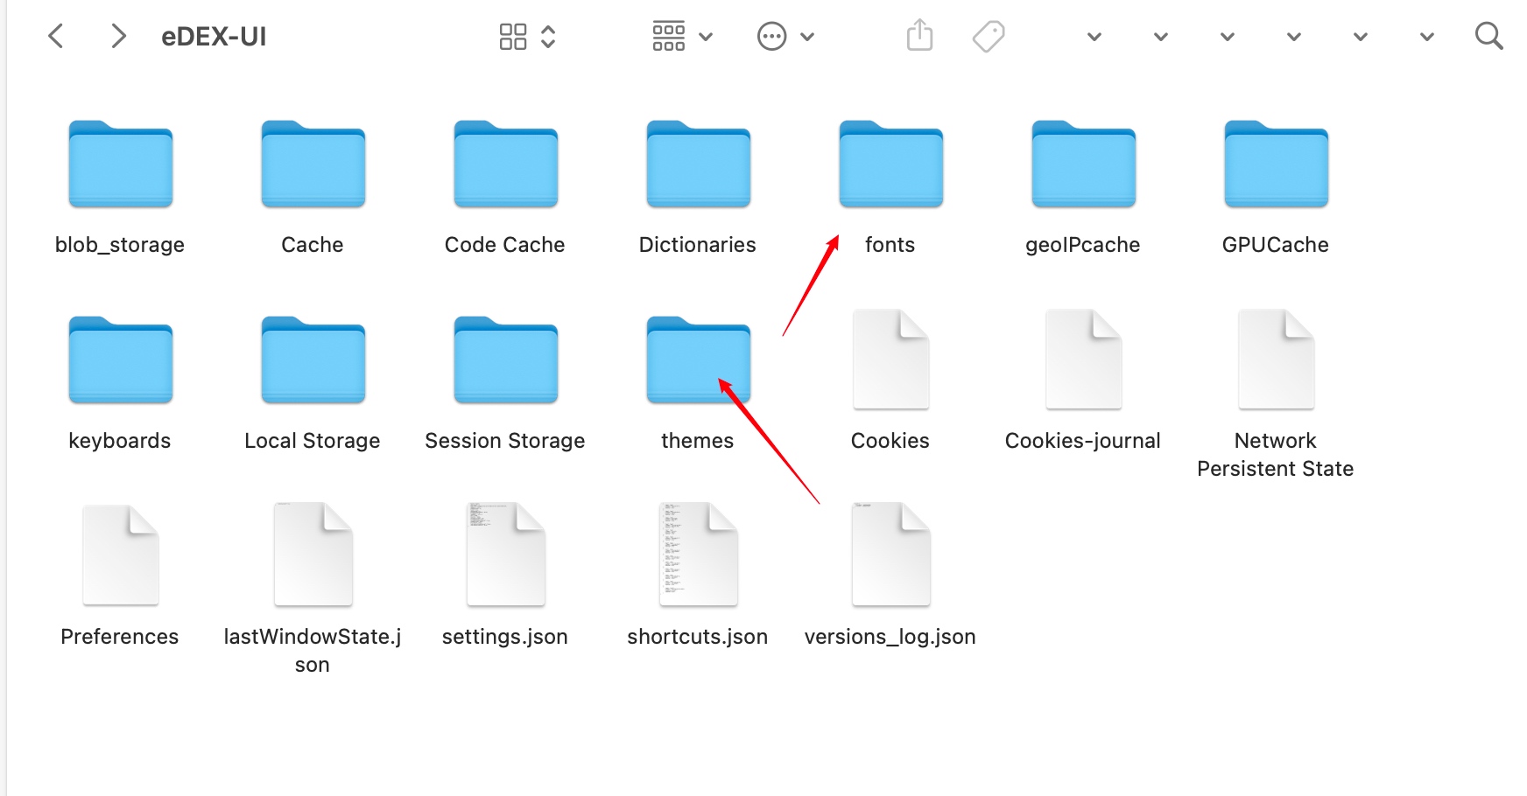Open the group-by options dropdown
Image resolution: width=1527 pixels, height=796 pixels.
682,36
